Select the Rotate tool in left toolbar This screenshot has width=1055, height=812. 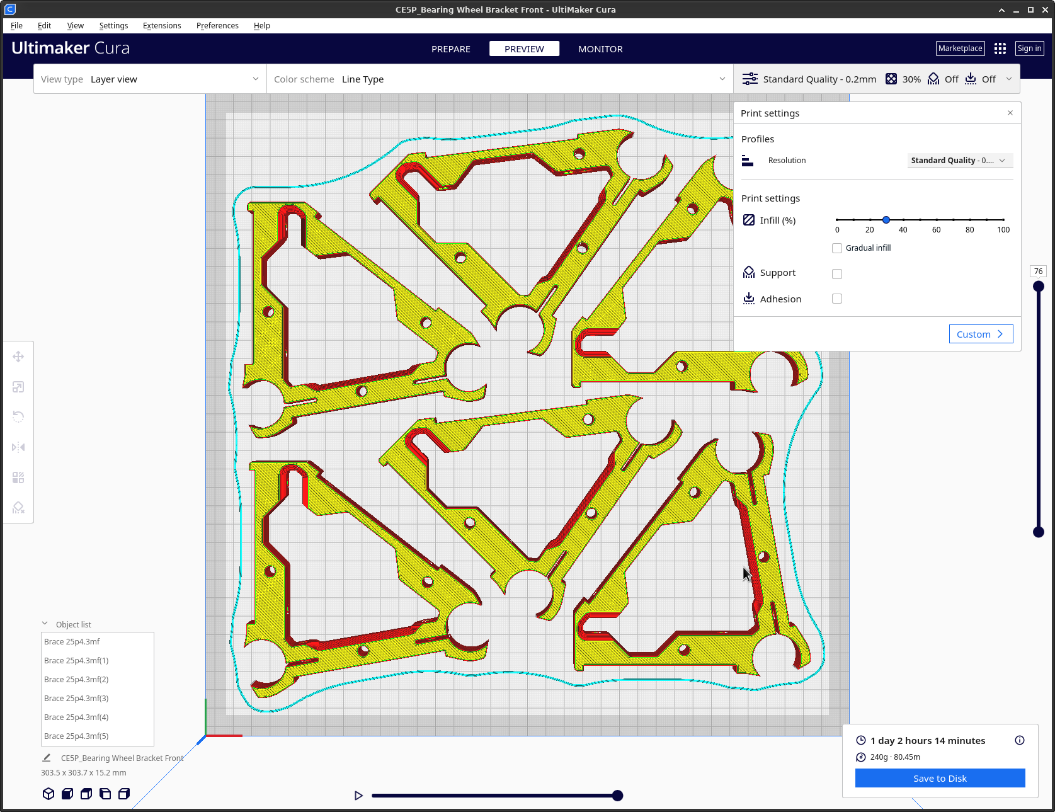(x=18, y=417)
